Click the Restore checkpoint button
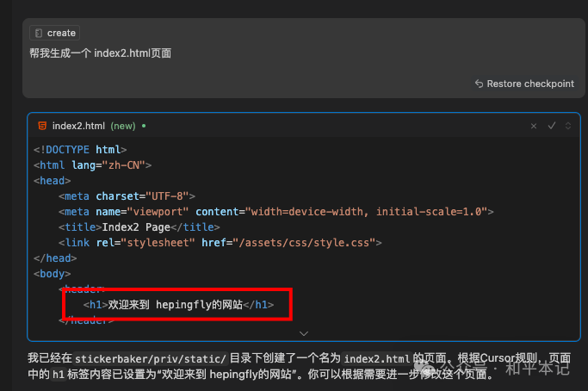 pyautogui.click(x=524, y=84)
